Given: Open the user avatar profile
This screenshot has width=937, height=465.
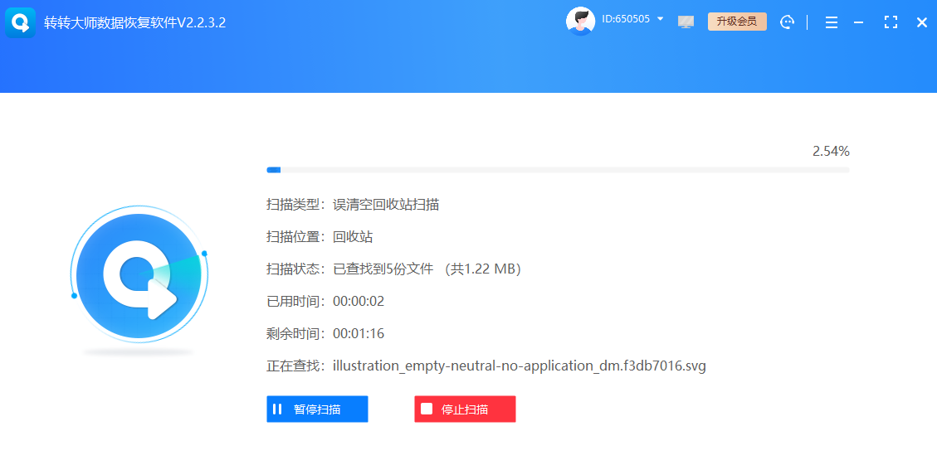Looking at the screenshot, I should [x=580, y=22].
